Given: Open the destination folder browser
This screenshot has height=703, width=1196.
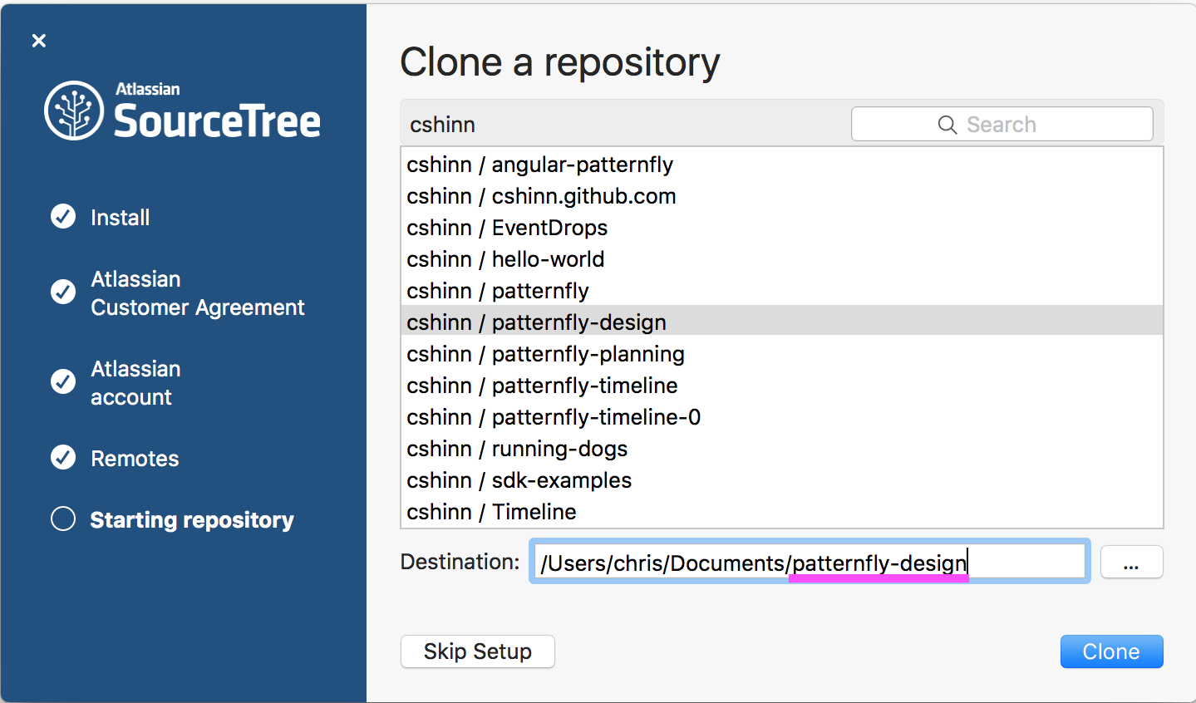Looking at the screenshot, I should [1131, 562].
